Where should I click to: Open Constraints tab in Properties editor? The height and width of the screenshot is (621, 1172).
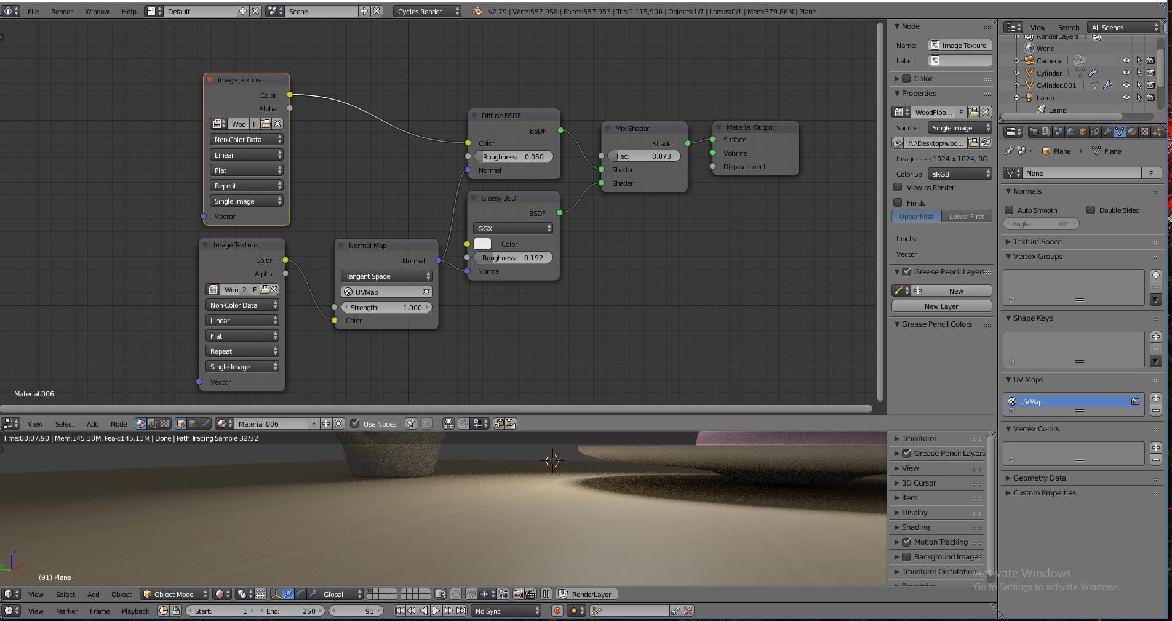point(1095,132)
